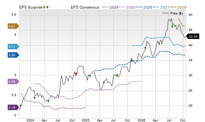The height and width of the screenshot is (122, 205).
Task: Select the light blue 3.71 value tag
Action: (13, 47)
